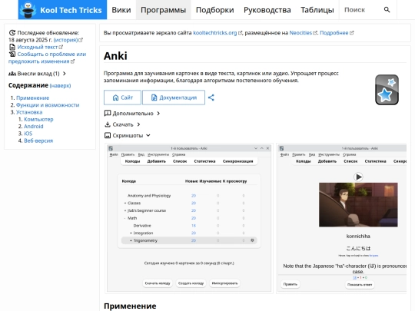The height and width of the screenshot is (311, 415).
Task: Jump to the iOS subsection
Action: 28,134
